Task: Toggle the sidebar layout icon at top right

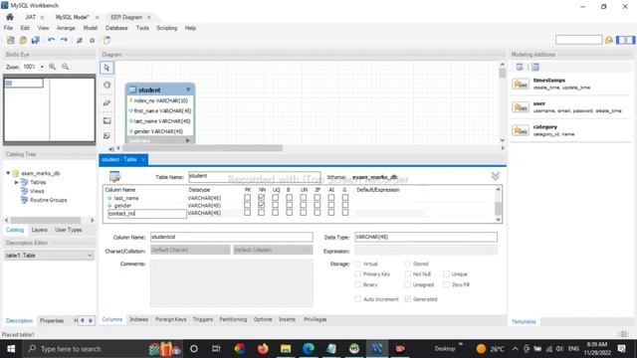Action: click(x=625, y=40)
